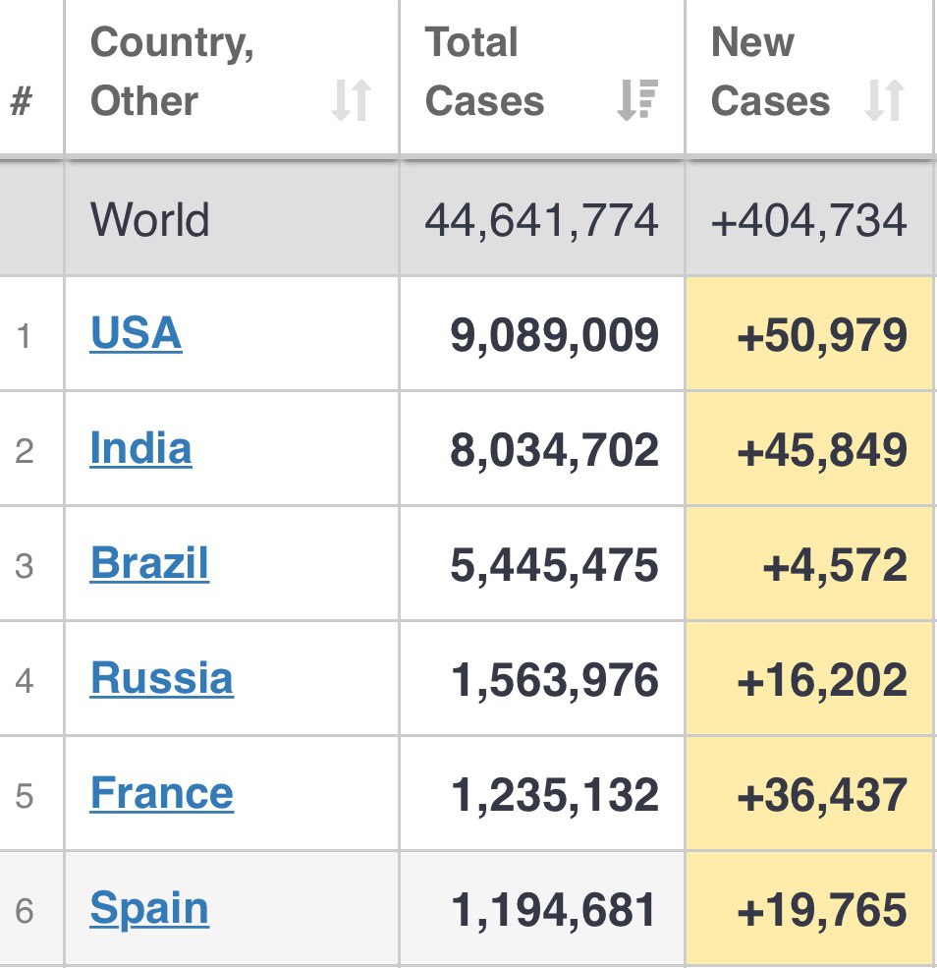Select France new cases +36,437 cell
Viewport: 937px width, 968px height.
tap(809, 793)
